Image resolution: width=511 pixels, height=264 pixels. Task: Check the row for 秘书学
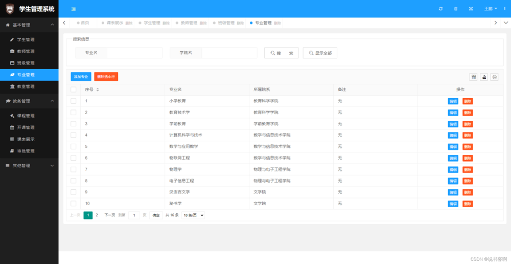point(73,204)
